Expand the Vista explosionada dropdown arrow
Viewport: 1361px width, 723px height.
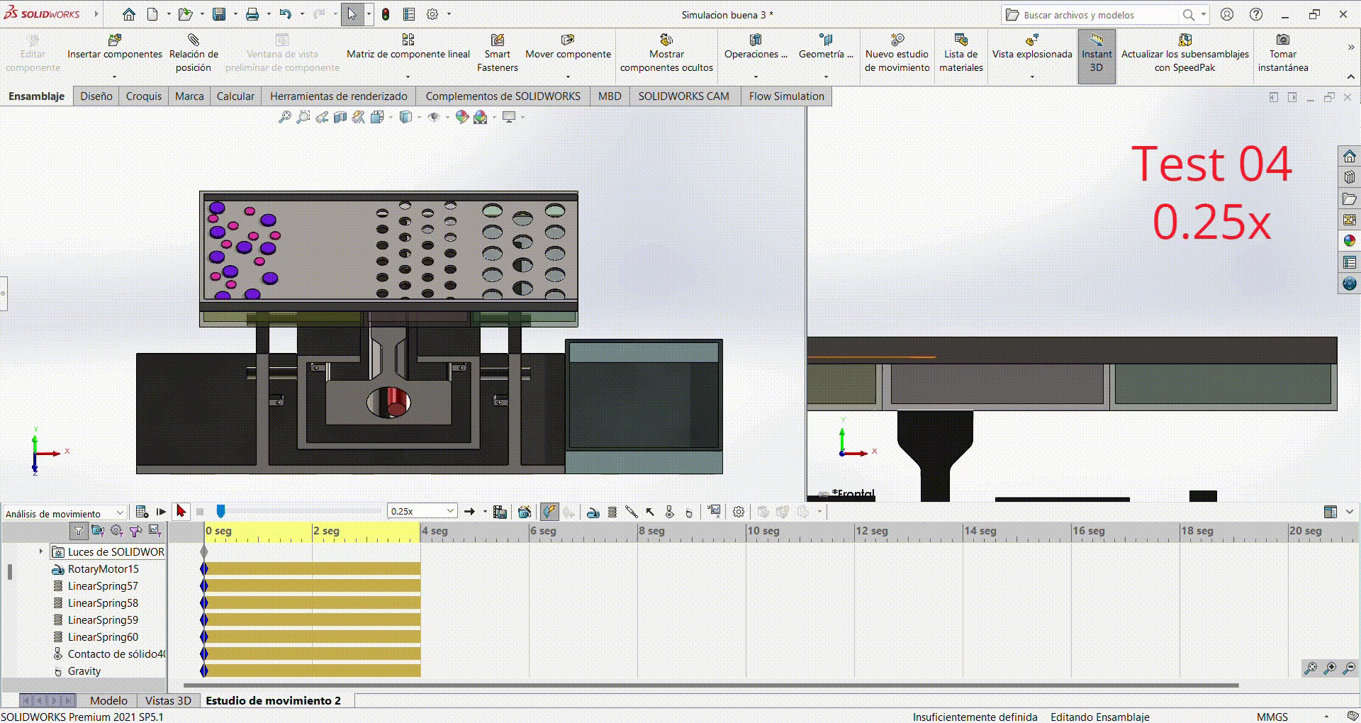pos(1032,77)
